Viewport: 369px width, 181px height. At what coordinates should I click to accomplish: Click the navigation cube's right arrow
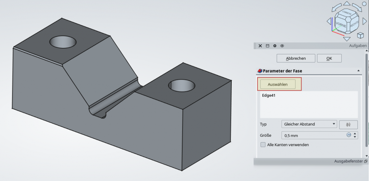[364, 21]
